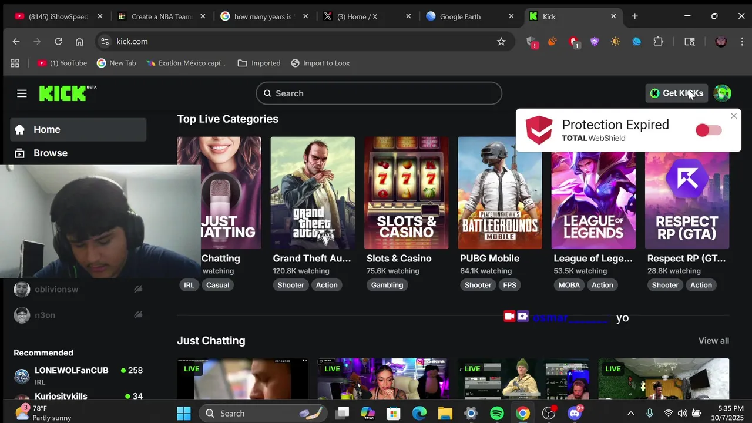Click slashed icon beside oblivionsw
Viewport: 752px width, 423px height.
coord(138,289)
